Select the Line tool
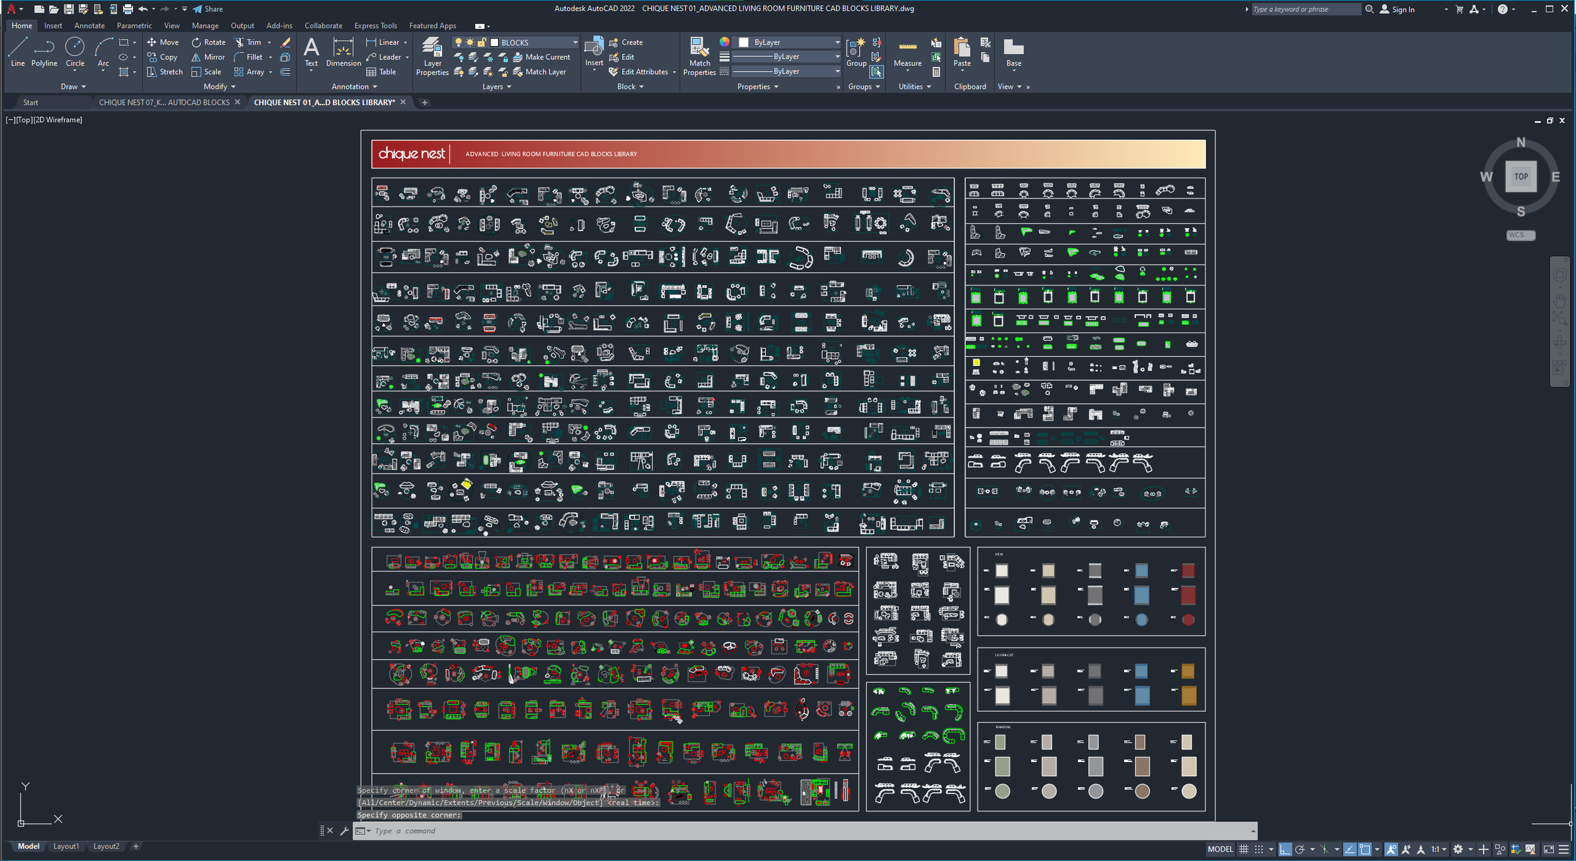This screenshot has height=861, width=1576. point(17,53)
